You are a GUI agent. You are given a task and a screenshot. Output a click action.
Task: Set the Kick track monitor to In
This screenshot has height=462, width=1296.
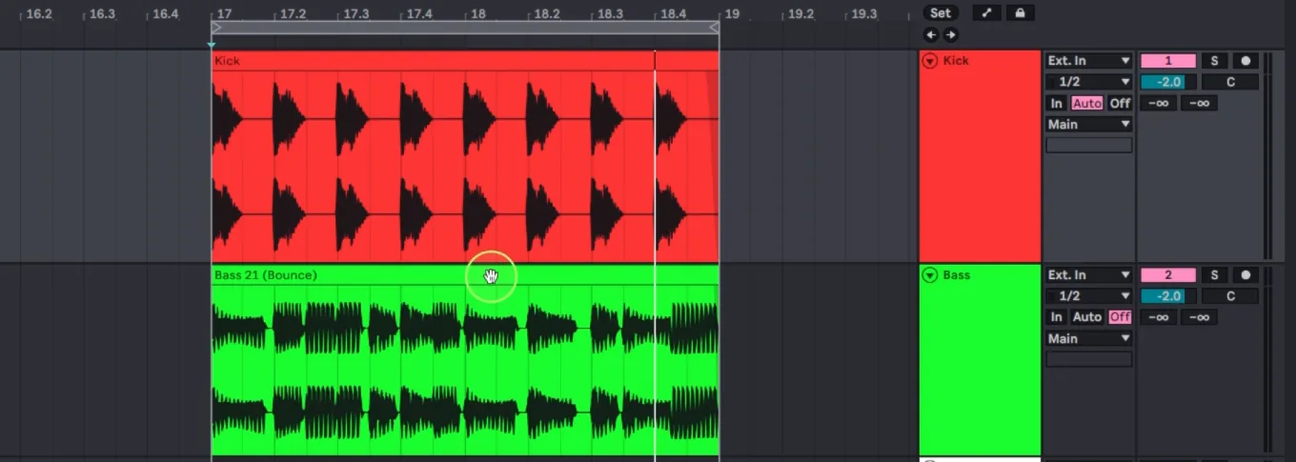pos(1057,103)
